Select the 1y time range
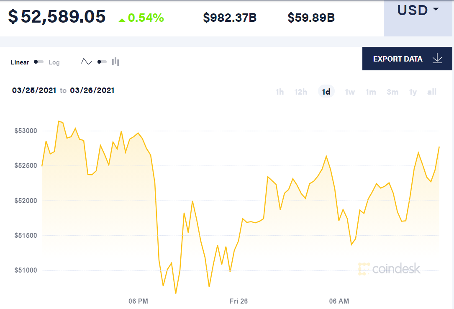Image resolution: width=454 pixels, height=309 pixels. tap(413, 92)
